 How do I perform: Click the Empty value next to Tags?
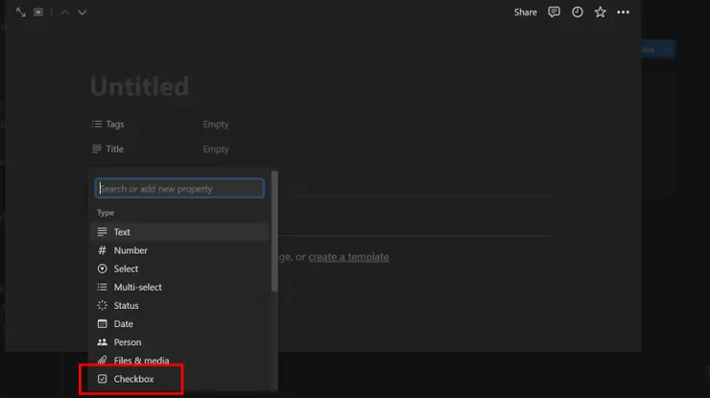pyautogui.click(x=216, y=124)
